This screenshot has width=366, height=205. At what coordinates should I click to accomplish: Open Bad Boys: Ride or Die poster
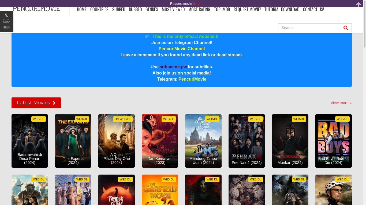tap(334, 141)
